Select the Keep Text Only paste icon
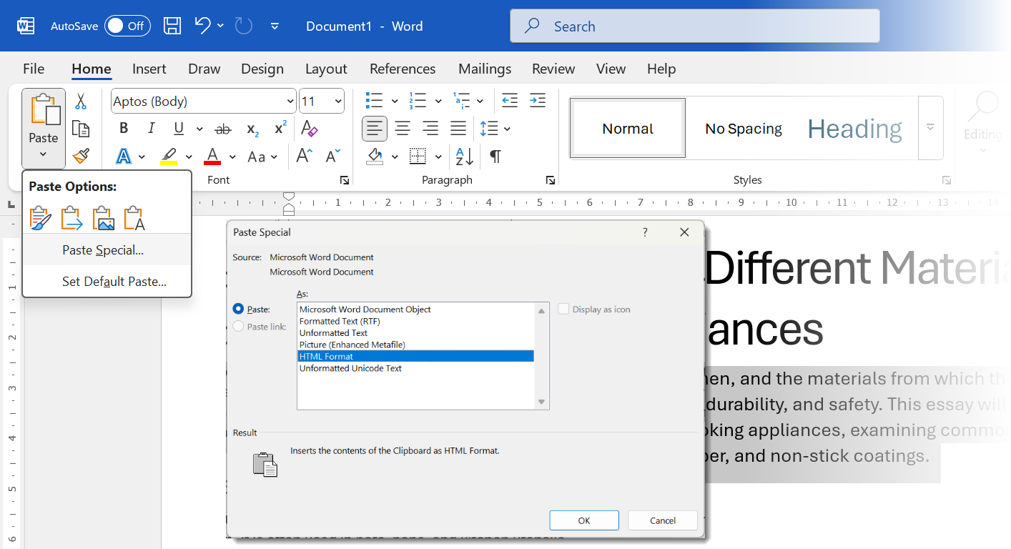Image resolution: width=1011 pixels, height=549 pixels. (134, 217)
